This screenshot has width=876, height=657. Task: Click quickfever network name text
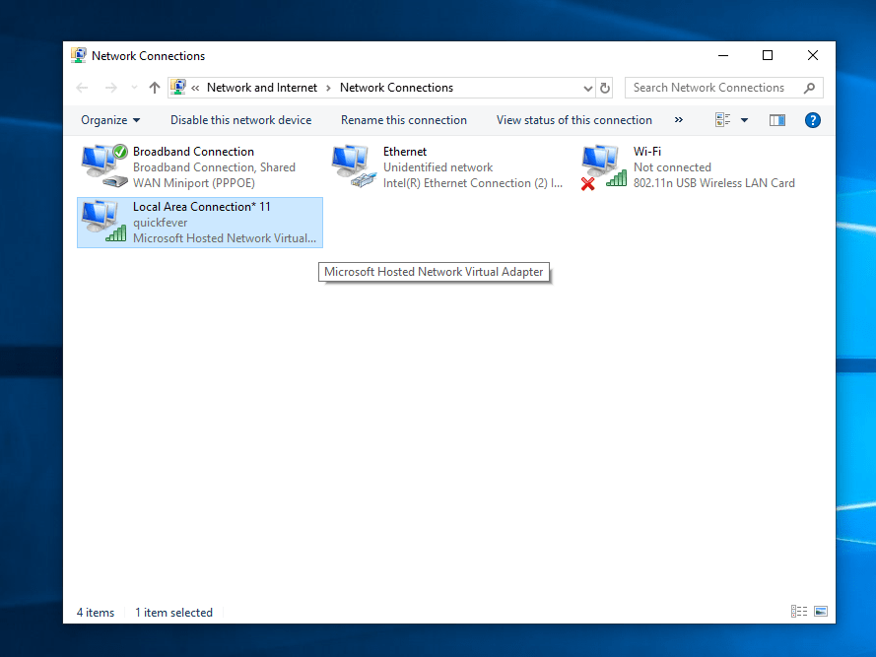(x=160, y=223)
